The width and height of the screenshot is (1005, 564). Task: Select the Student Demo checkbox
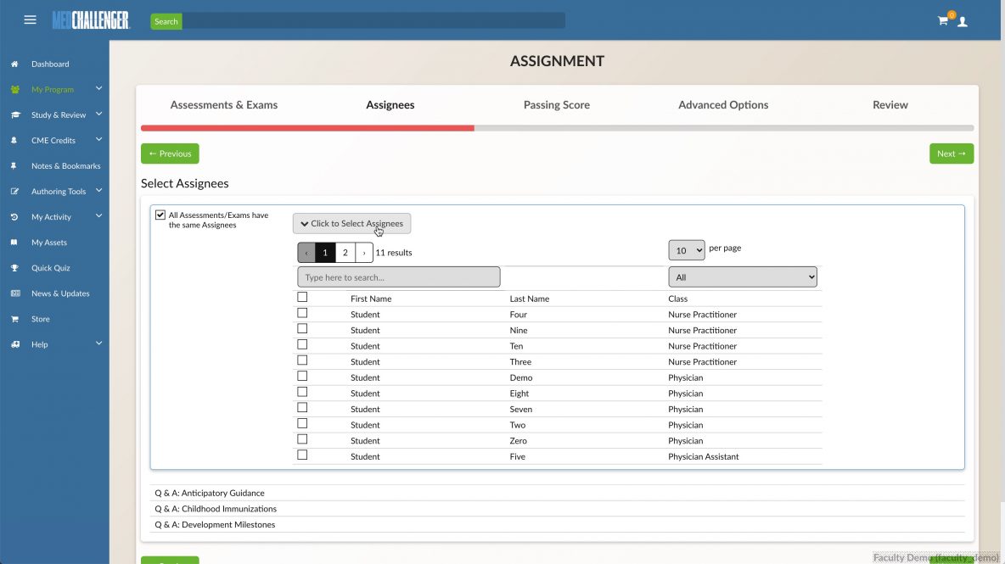click(x=302, y=376)
